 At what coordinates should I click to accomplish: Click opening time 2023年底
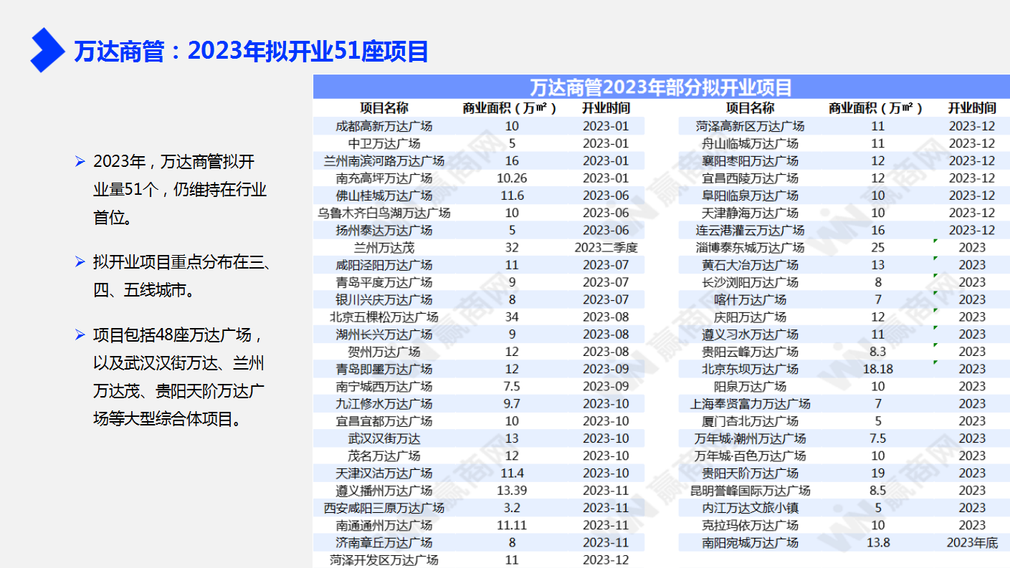point(972,543)
